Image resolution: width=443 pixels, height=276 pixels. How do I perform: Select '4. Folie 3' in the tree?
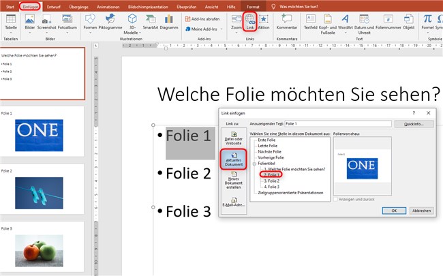click(x=271, y=187)
